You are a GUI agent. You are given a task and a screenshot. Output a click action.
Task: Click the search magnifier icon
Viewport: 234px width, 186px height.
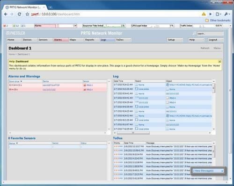(x=194, y=33)
